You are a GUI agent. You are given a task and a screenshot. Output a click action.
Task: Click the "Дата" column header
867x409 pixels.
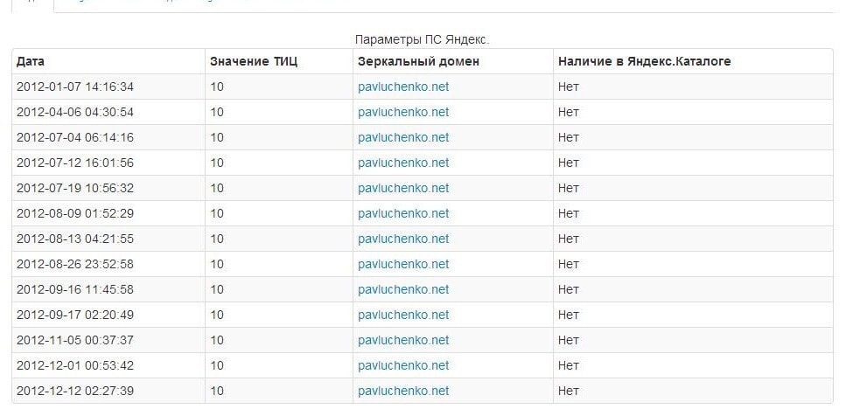point(31,61)
